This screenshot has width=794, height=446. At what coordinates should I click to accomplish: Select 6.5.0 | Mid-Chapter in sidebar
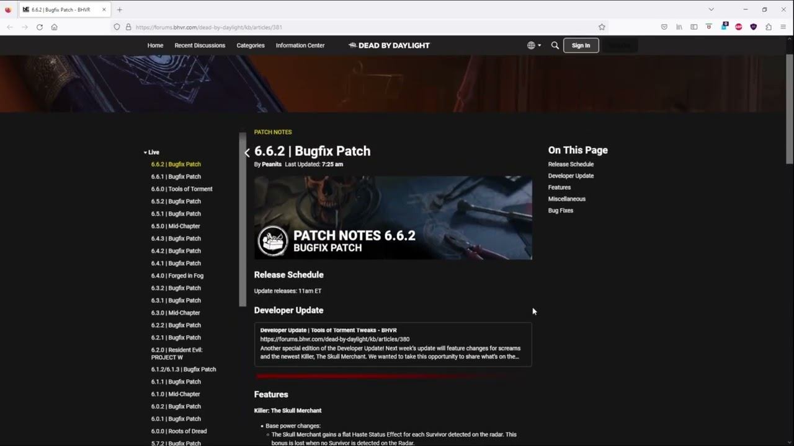(176, 226)
